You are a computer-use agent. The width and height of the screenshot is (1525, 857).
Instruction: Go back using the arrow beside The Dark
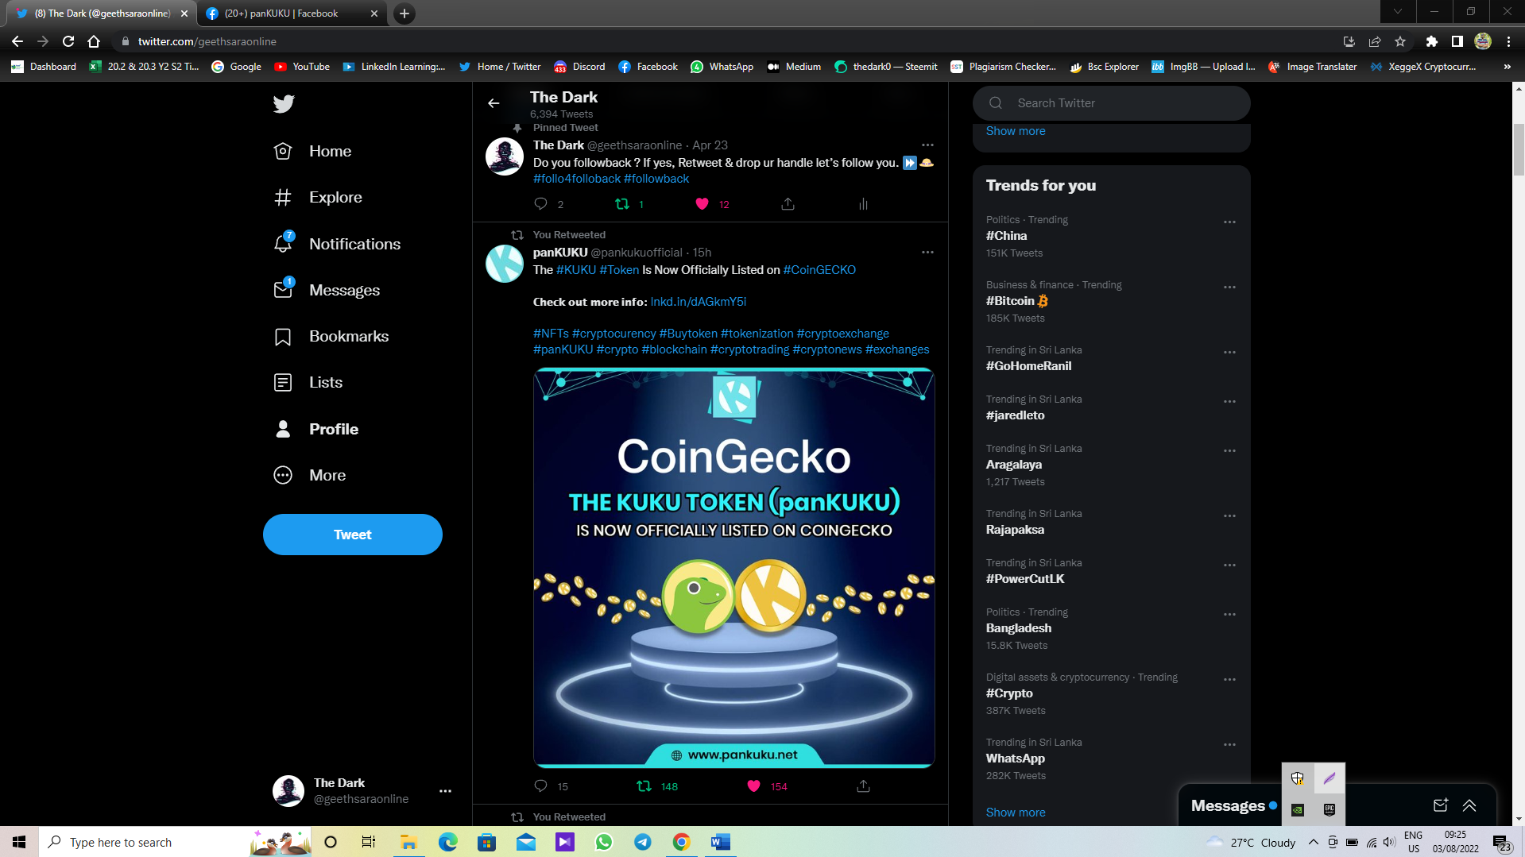click(493, 103)
